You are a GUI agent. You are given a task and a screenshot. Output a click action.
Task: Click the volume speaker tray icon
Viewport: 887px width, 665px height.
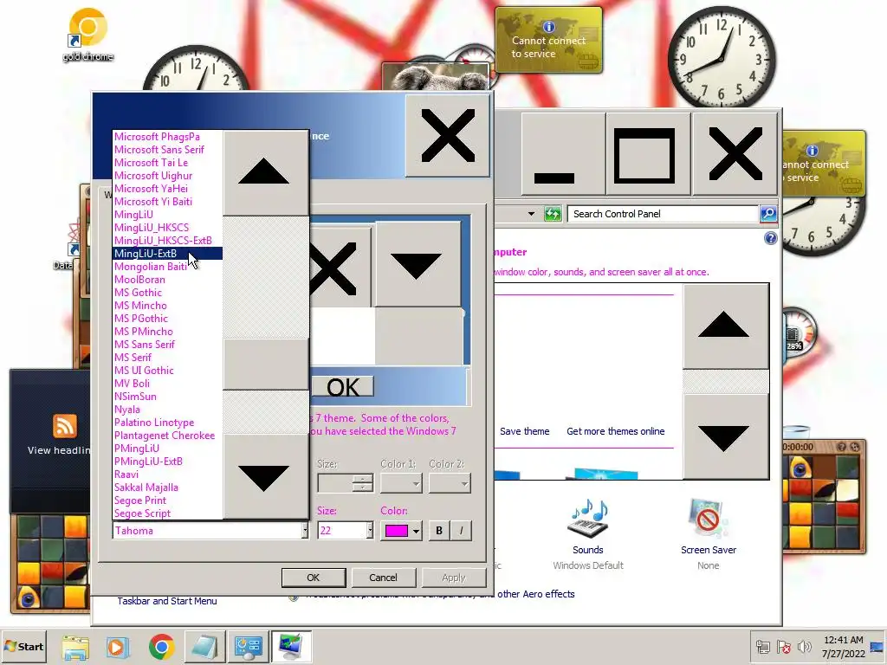click(x=804, y=646)
